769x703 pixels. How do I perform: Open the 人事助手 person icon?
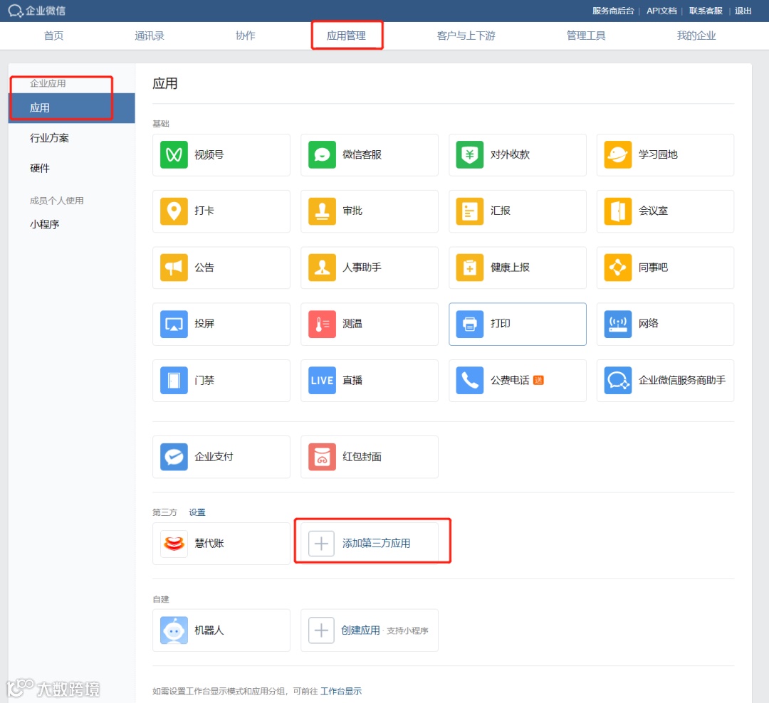(322, 268)
